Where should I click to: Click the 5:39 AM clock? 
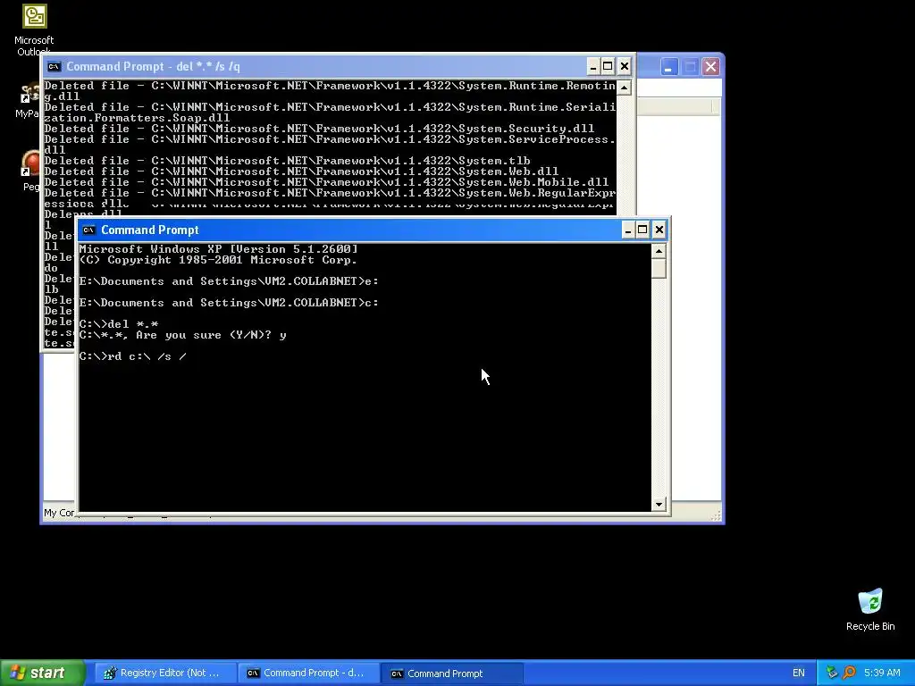tap(882, 673)
